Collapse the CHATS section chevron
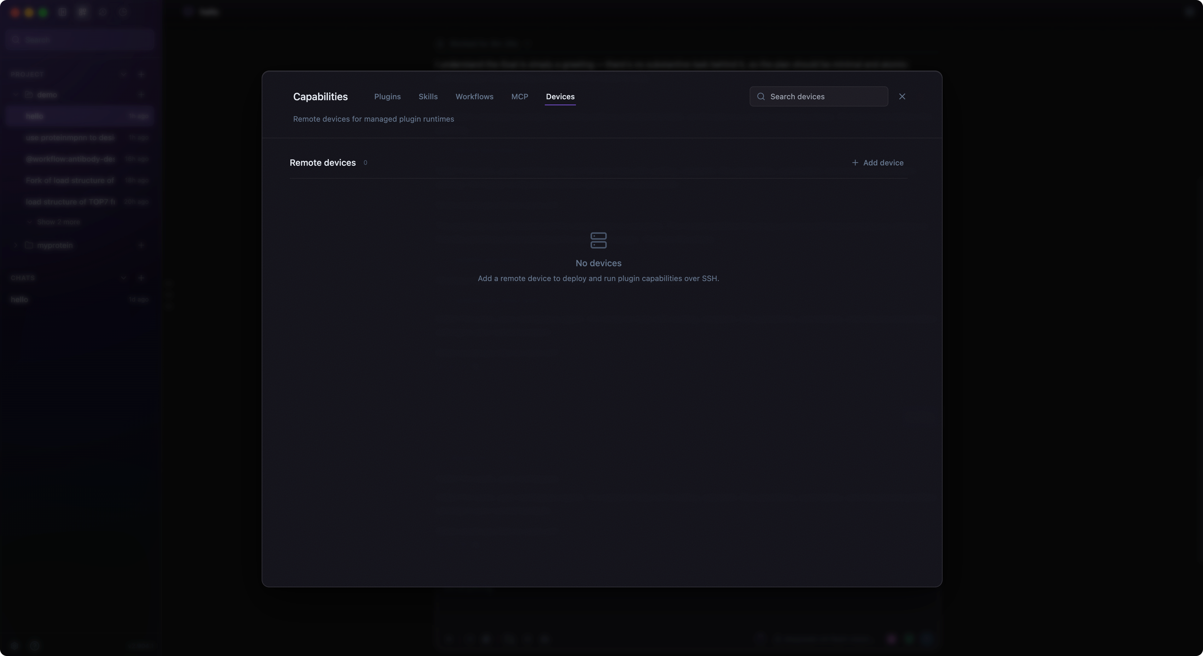The width and height of the screenshot is (1203, 656). pos(123,278)
